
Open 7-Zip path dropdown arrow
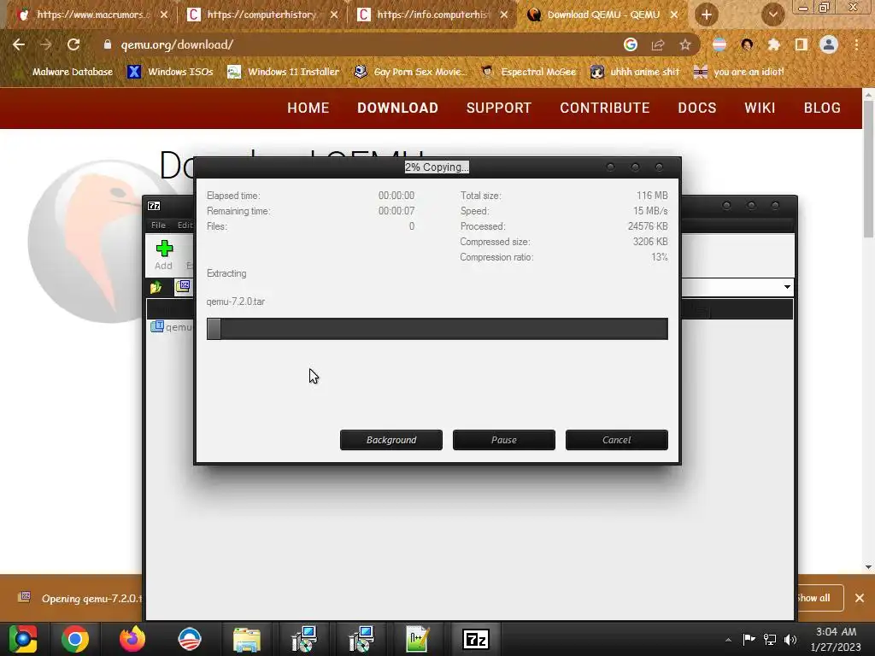pyautogui.click(x=787, y=287)
